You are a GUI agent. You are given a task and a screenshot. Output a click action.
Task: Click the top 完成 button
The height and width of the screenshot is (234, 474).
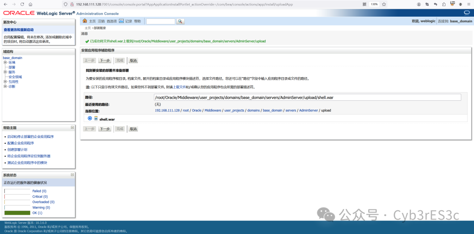[x=120, y=60]
